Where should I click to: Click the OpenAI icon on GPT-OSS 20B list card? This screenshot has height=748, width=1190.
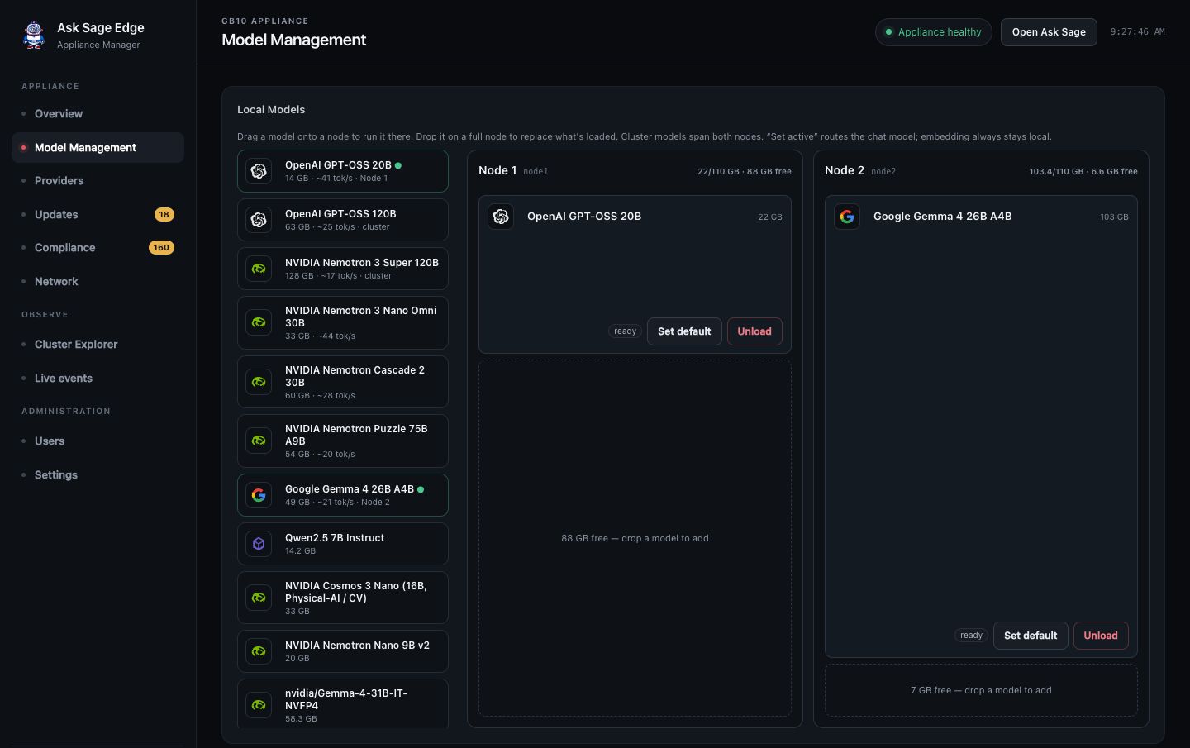point(259,171)
